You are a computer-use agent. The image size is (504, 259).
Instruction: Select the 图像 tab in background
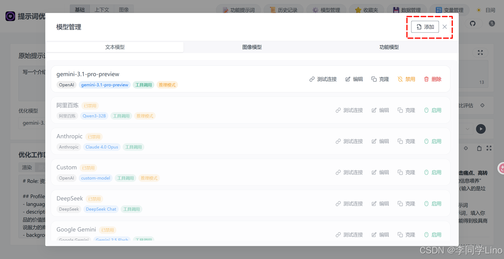pos(124,9)
